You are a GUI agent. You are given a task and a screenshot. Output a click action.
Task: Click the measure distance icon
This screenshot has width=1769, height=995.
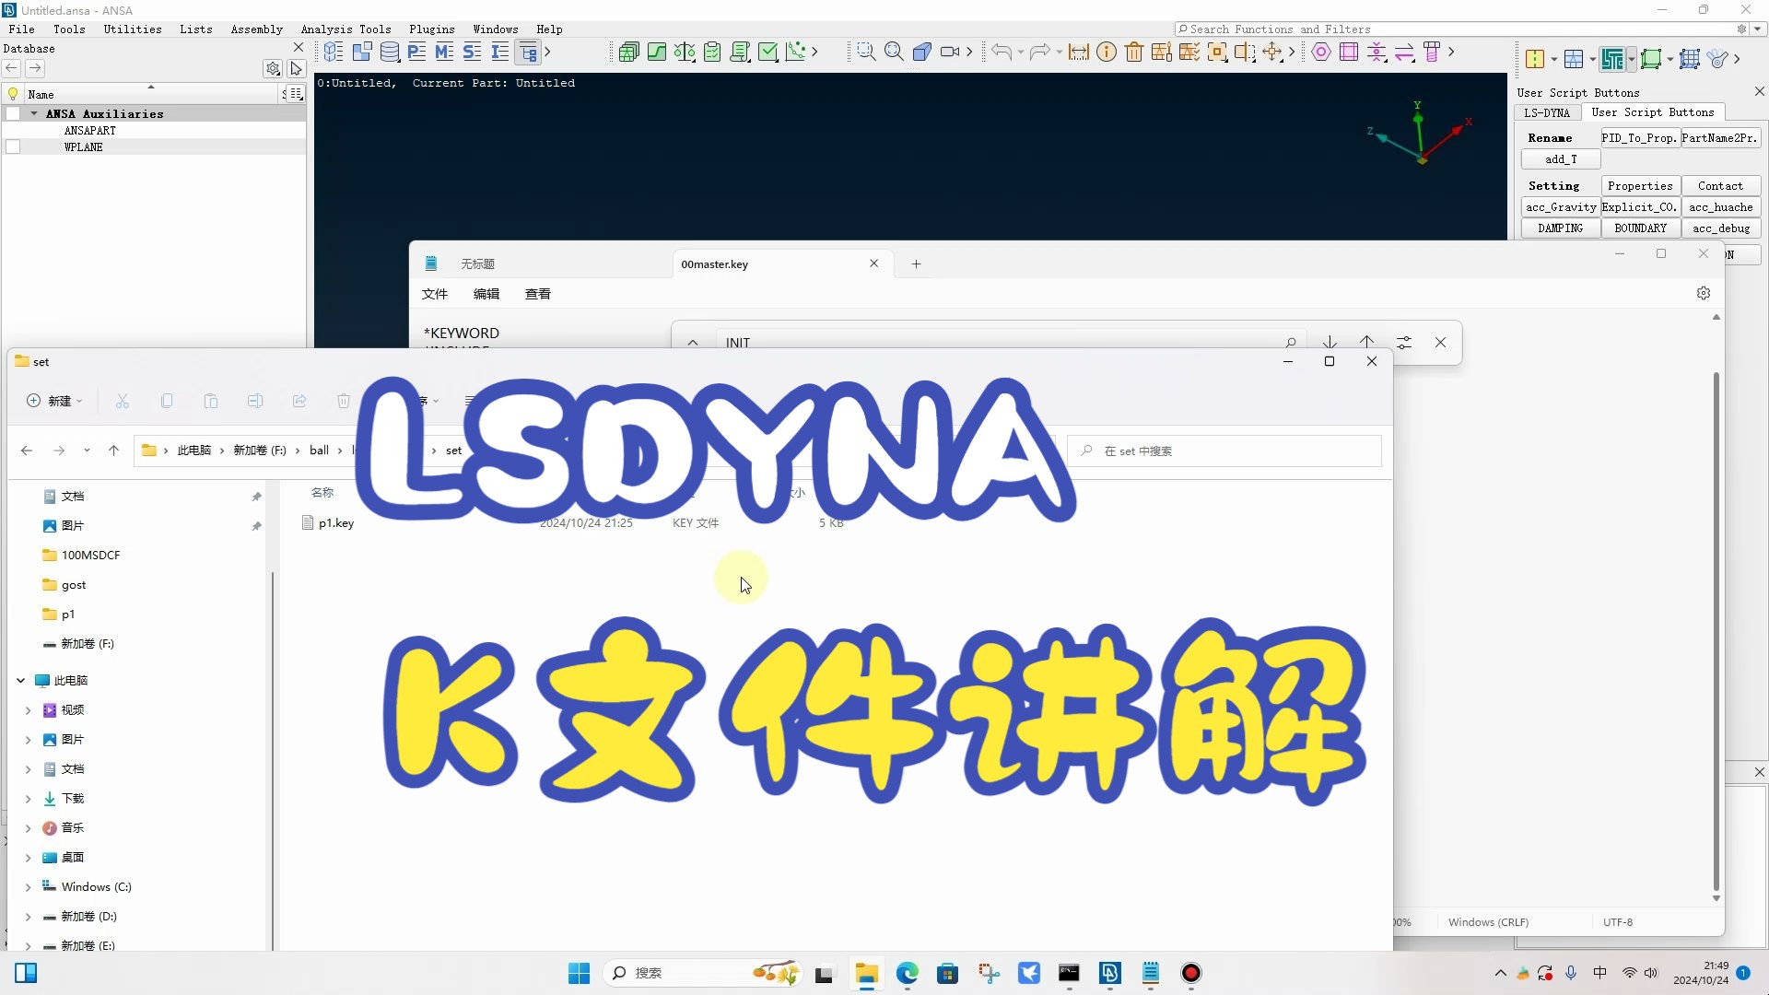[1079, 52]
